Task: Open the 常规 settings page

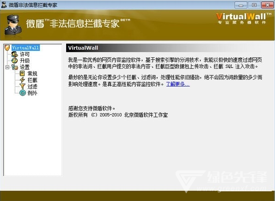Action: click(32, 73)
